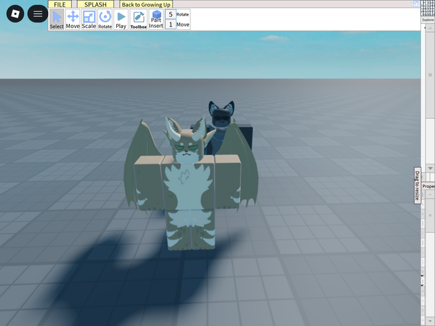Select the tan winged cat avatar
The image size is (435, 326).
(190, 183)
